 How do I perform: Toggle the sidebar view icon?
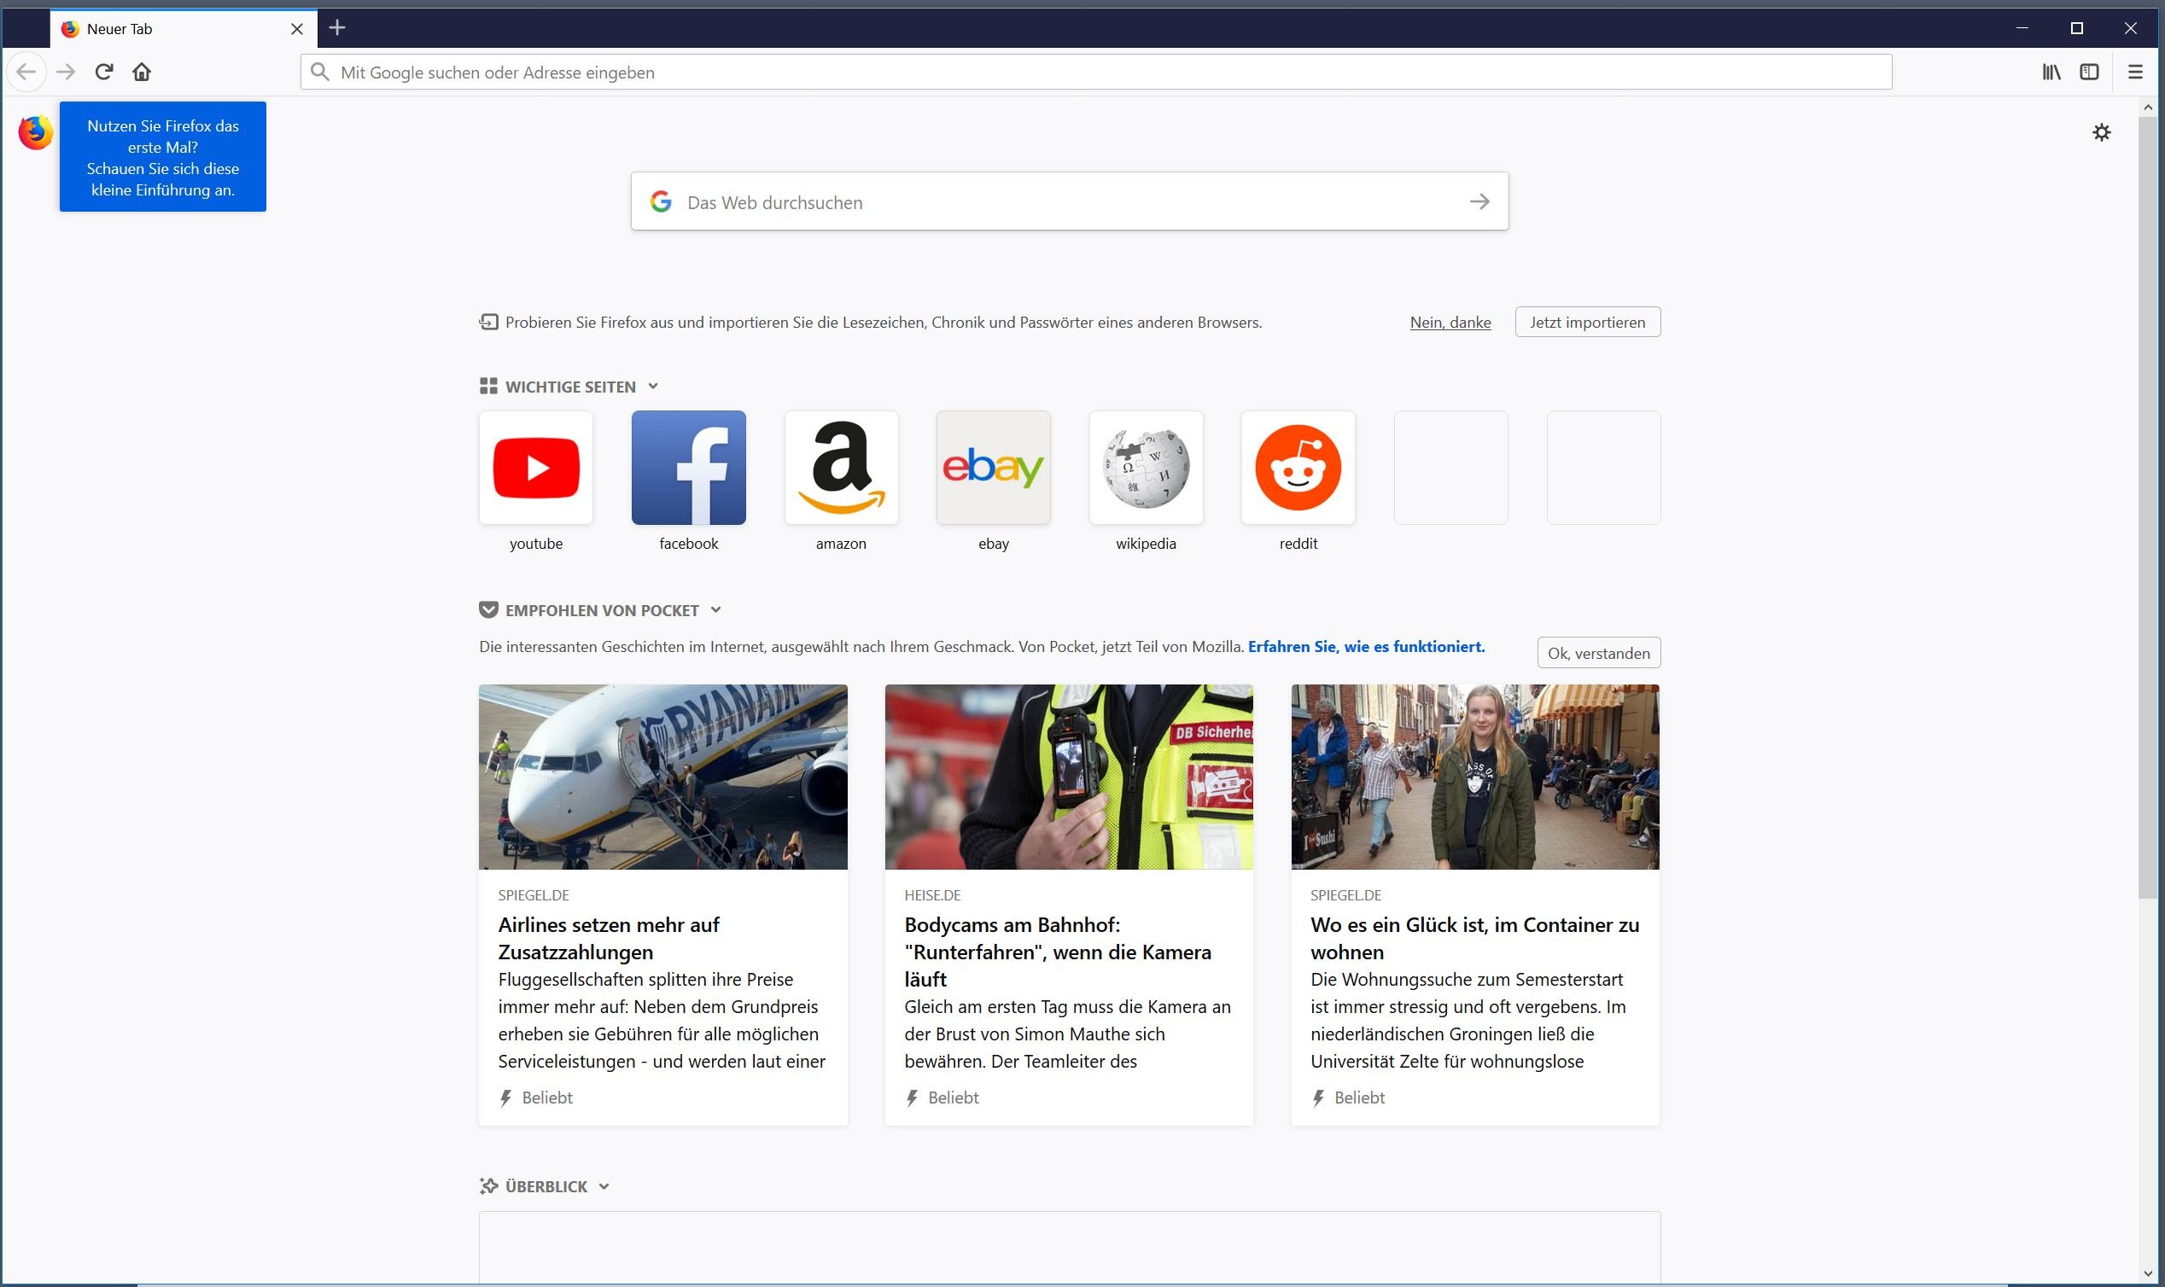[2089, 72]
